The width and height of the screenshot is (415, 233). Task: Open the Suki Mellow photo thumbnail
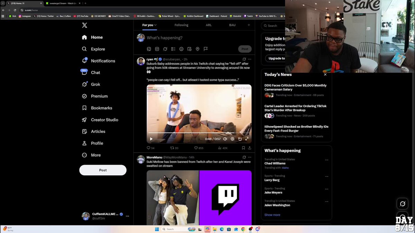(173, 197)
